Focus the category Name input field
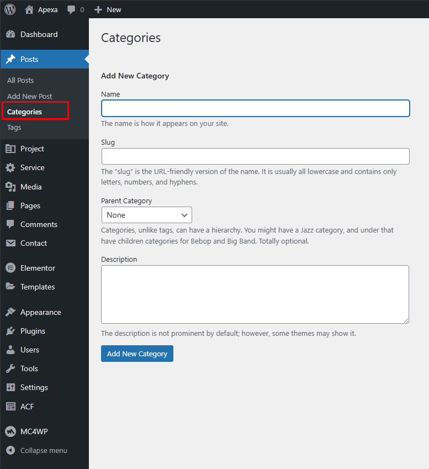The width and height of the screenshot is (429, 469). tap(255, 108)
